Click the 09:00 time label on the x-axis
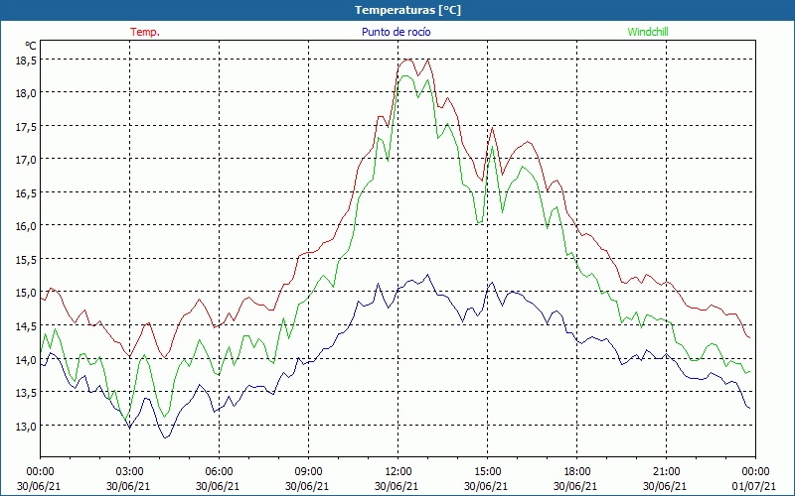Viewport: 795px width, 496px height. click(308, 472)
